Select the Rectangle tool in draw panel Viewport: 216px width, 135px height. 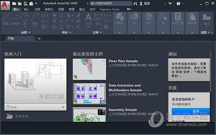(x=43, y=15)
